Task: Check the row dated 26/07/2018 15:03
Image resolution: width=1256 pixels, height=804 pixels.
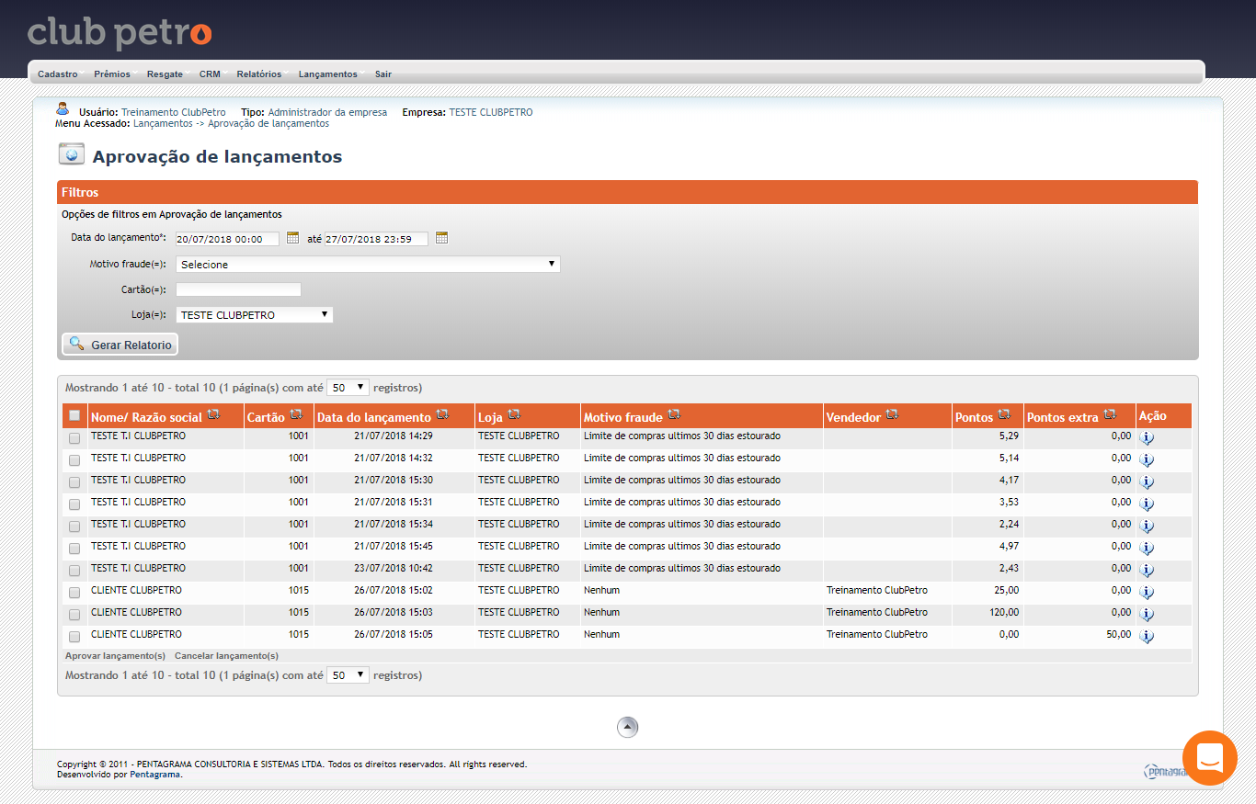Action: pos(74,615)
